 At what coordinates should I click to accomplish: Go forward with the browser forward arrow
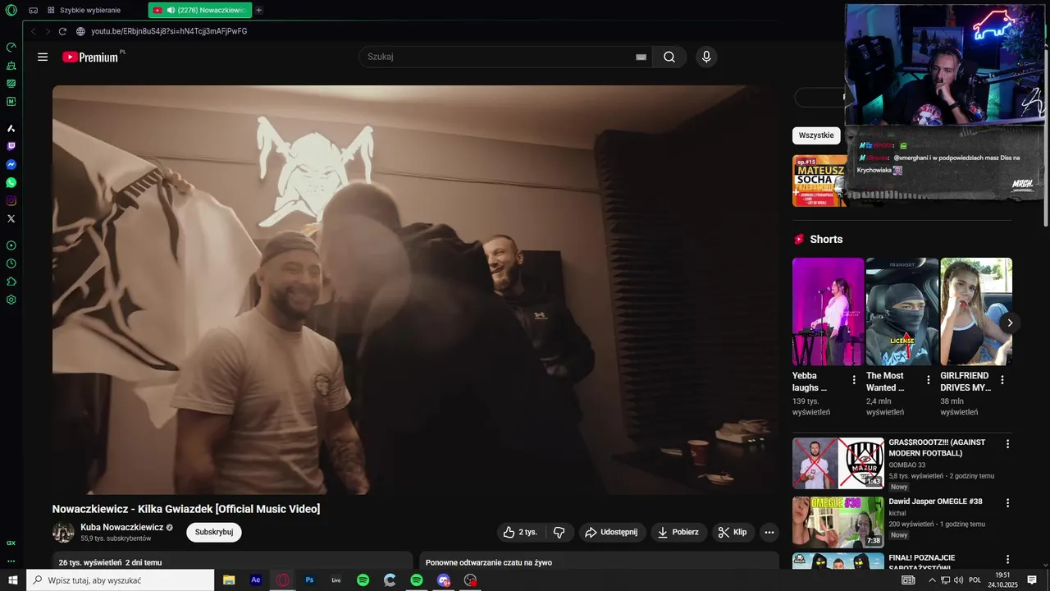(48, 31)
